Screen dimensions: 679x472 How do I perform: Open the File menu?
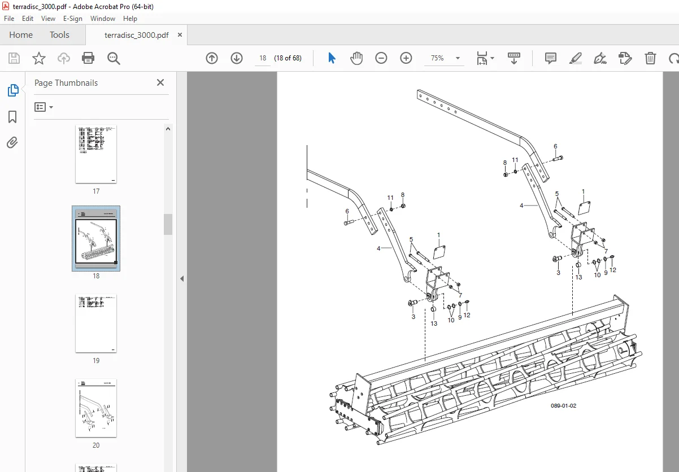pyautogui.click(x=9, y=19)
